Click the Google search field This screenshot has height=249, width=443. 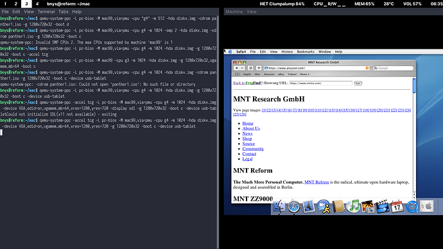coord(393,68)
